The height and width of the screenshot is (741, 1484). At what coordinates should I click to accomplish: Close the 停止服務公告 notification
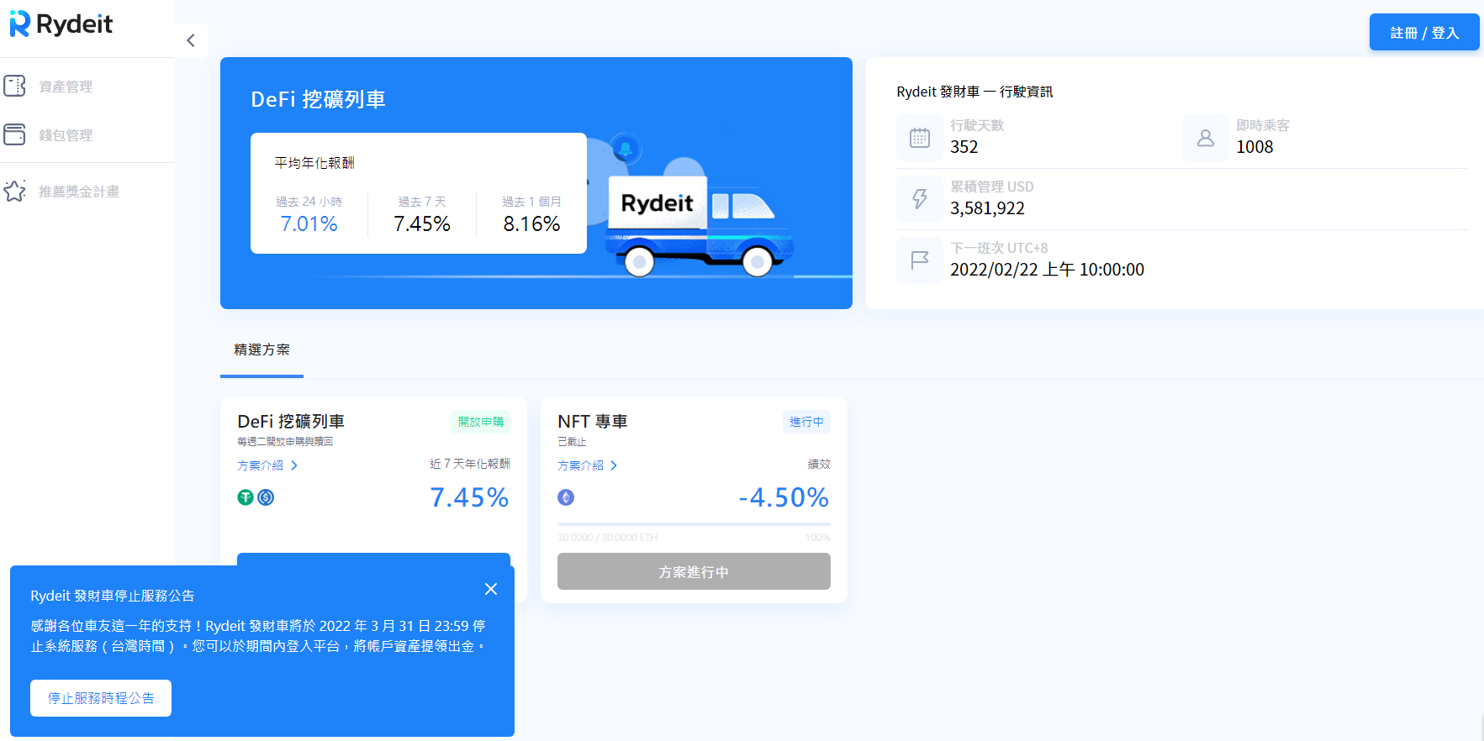491,589
